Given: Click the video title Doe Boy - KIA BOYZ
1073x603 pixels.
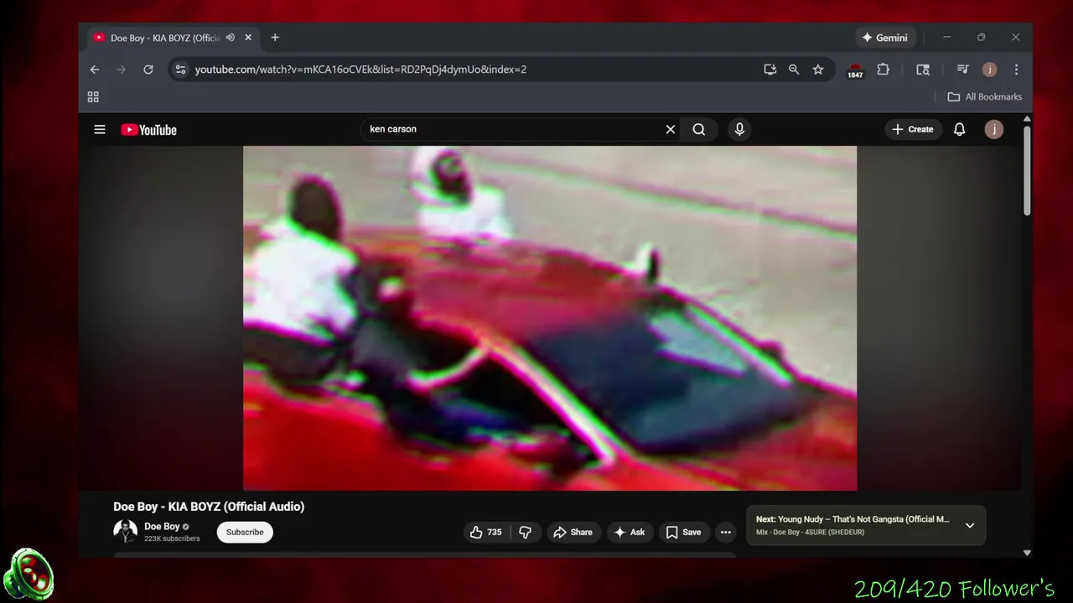Looking at the screenshot, I should tap(209, 507).
